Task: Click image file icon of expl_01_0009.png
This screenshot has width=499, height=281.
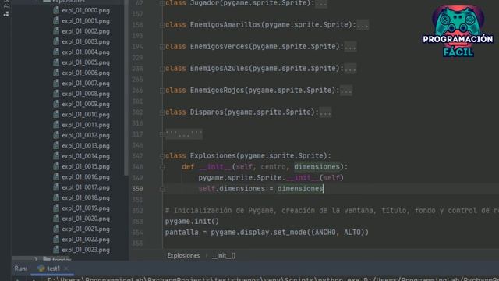Action: pos(56,104)
